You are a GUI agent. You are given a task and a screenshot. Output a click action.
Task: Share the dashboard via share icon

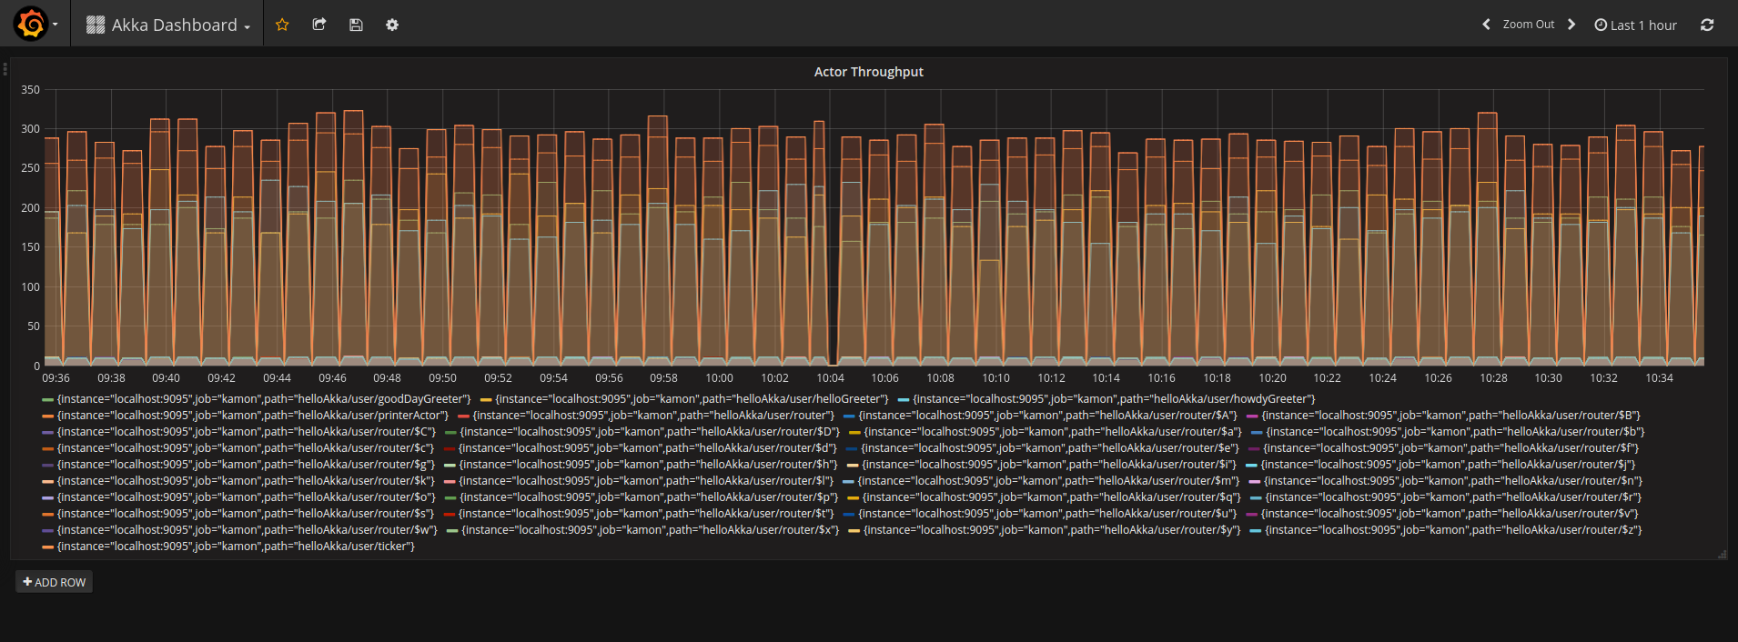point(319,25)
